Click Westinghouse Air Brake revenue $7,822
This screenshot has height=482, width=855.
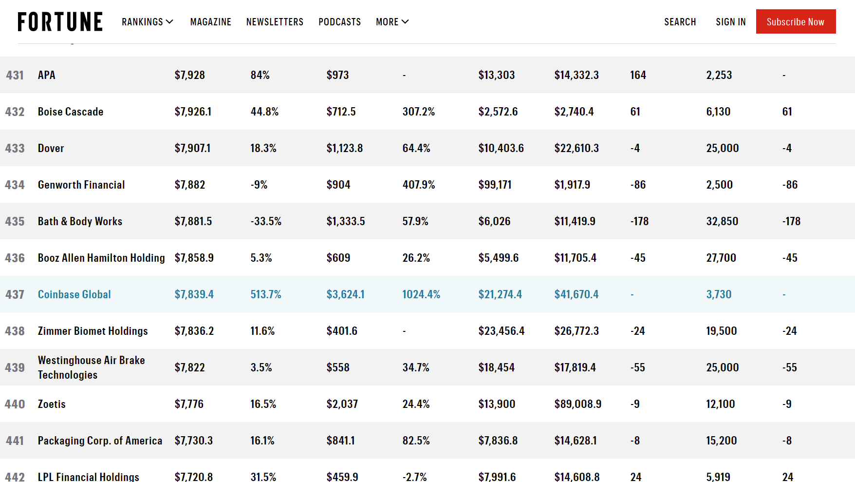coord(190,367)
